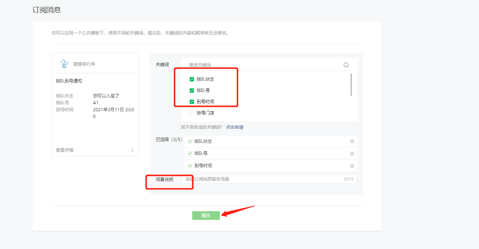Image resolution: width=479 pixels, height=249 pixels.
Task: Remove 排队状态 from selected list checkbox
Action: coord(190,141)
